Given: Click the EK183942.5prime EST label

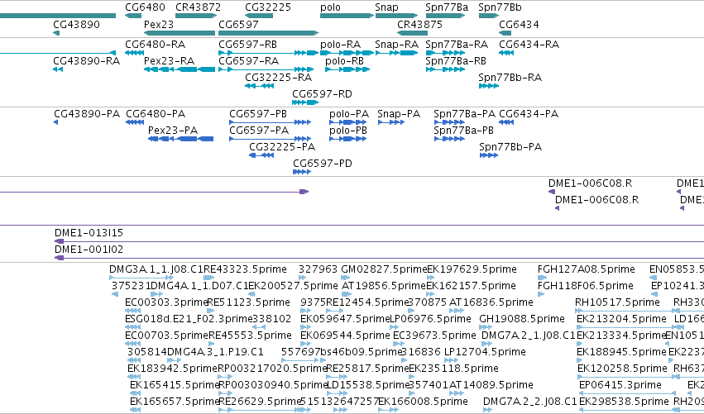Looking at the screenshot, I should pyautogui.click(x=172, y=369).
